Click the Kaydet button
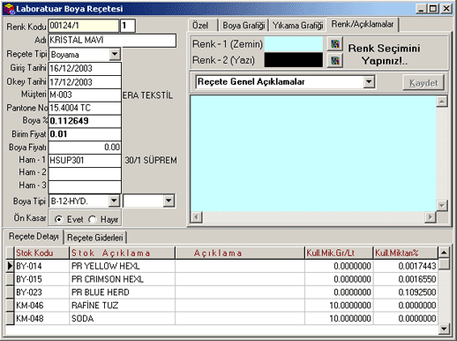The width and height of the screenshot is (457, 341). pyautogui.click(x=423, y=83)
